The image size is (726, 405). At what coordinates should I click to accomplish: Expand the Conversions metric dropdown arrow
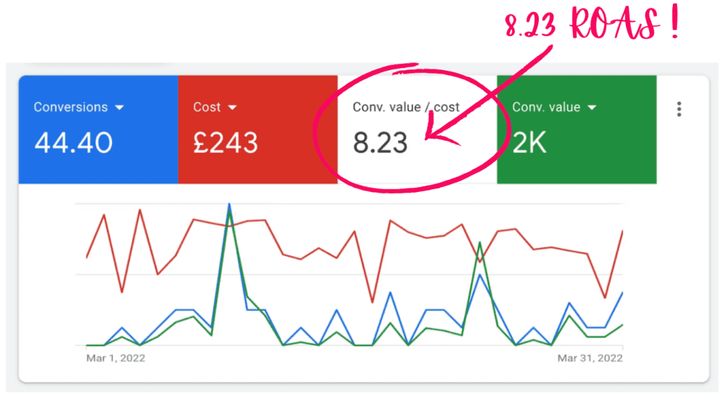pos(119,107)
